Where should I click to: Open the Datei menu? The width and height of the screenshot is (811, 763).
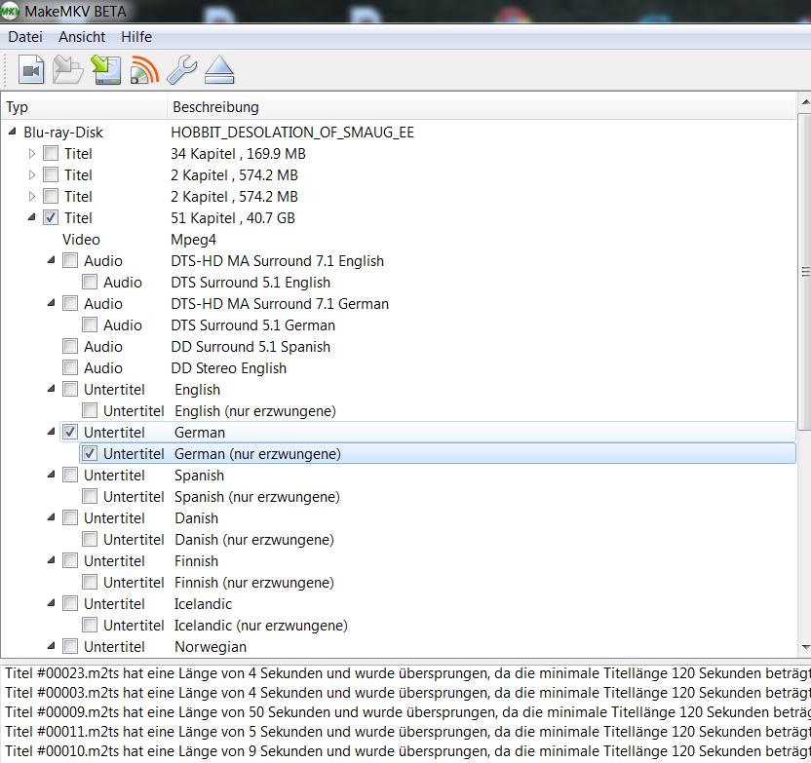[x=25, y=37]
